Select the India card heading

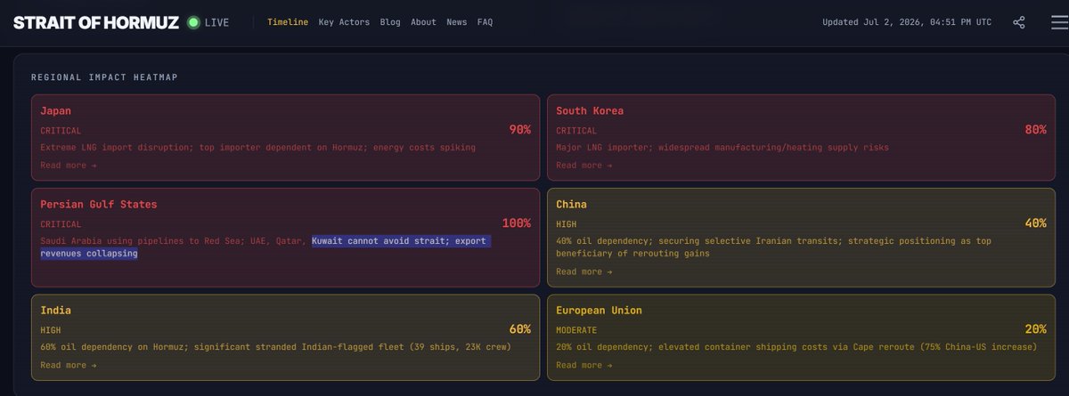[55, 311]
